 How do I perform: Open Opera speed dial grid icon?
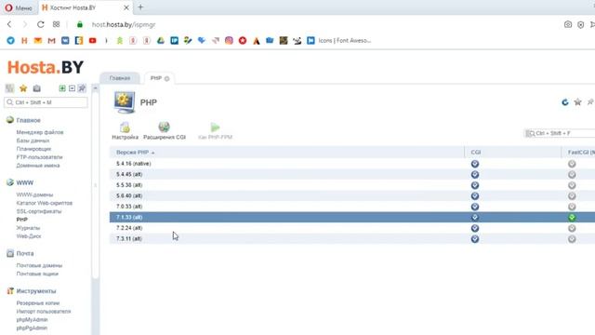tap(56, 24)
